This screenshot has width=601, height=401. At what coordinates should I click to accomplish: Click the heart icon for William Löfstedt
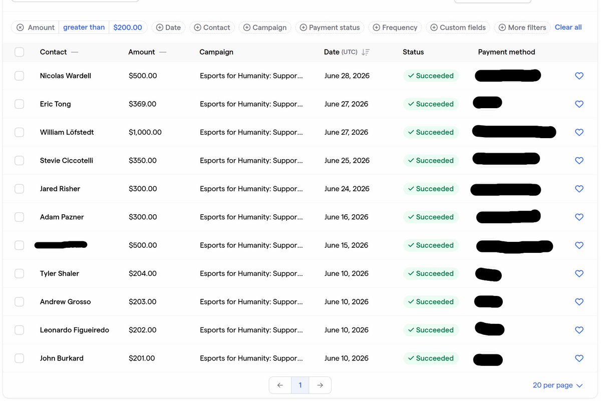[579, 132]
